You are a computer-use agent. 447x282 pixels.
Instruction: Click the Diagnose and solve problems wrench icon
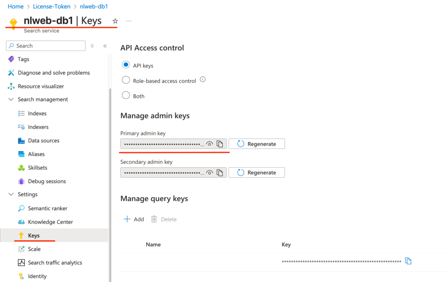pyautogui.click(x=11, y=73)
